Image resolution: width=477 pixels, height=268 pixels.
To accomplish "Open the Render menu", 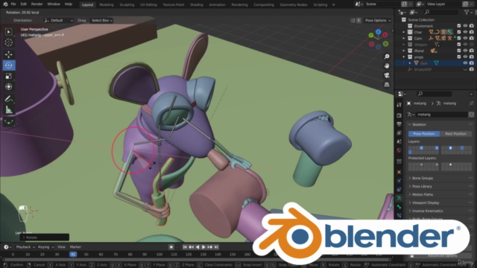I will point(37,4).
